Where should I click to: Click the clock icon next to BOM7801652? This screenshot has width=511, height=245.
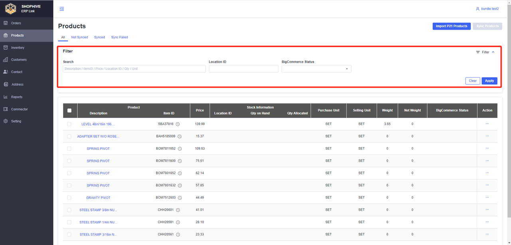click(x=180, y=173)
